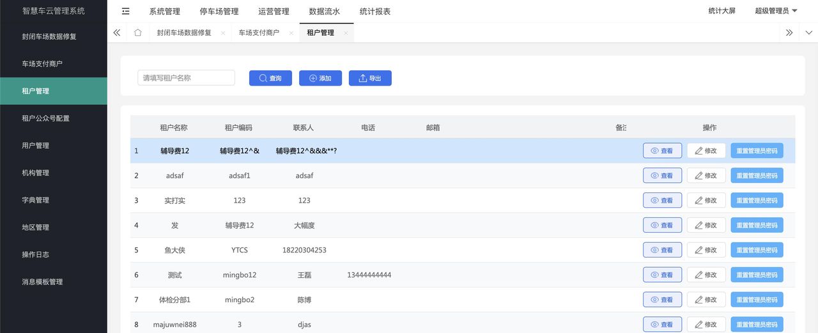Select the 租户管理 tab
Screen dimensions: 818x333
320,33
